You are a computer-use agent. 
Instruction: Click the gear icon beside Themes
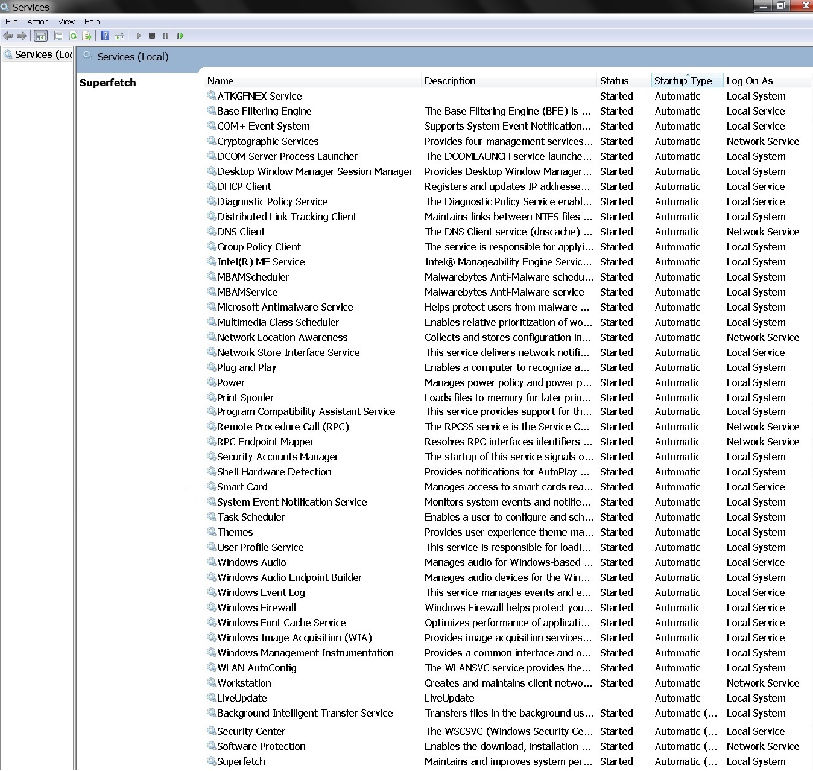(212, 531)
